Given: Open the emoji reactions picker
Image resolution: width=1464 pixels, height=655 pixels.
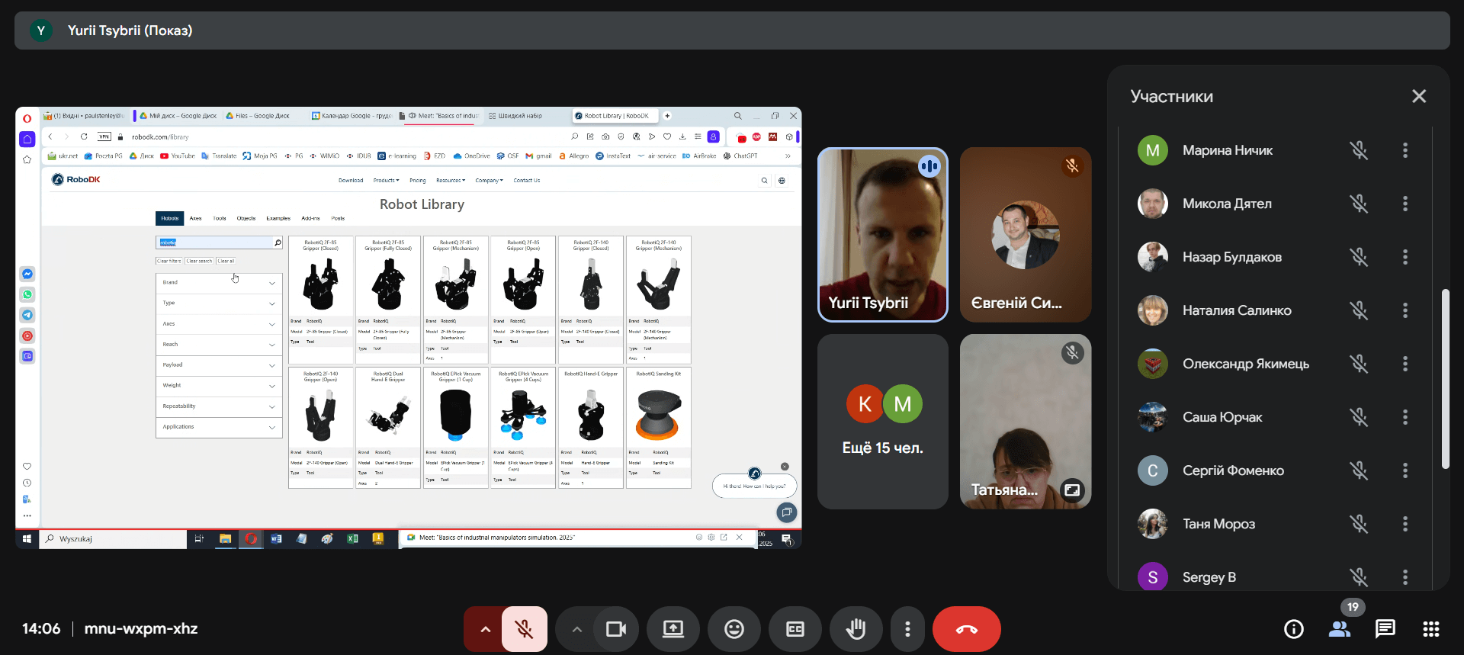Looking at the screenshot, I should [x=734, y=629].
